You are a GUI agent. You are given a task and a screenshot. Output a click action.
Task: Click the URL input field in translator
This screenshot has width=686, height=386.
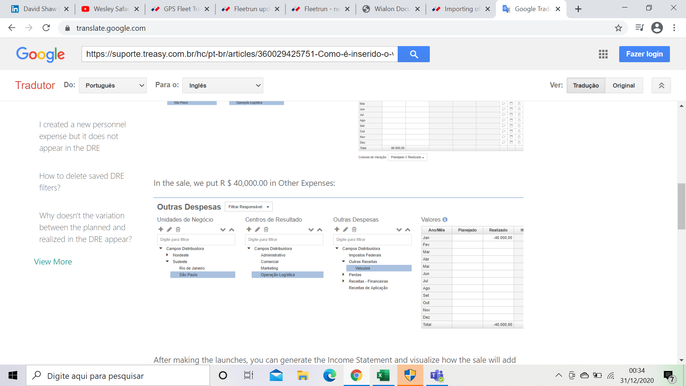coord(239,54)
